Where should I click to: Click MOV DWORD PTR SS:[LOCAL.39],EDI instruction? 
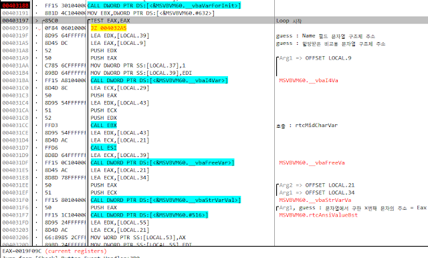point(141,73)
